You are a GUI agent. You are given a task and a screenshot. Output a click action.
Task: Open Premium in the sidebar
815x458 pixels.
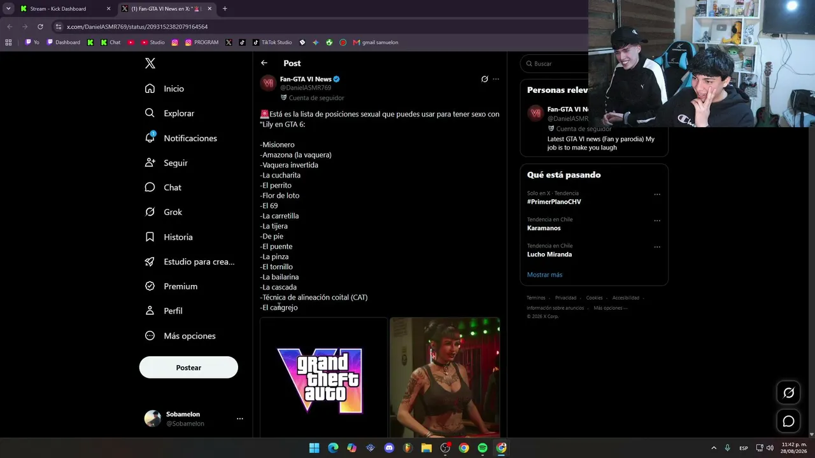coord(171,286)
